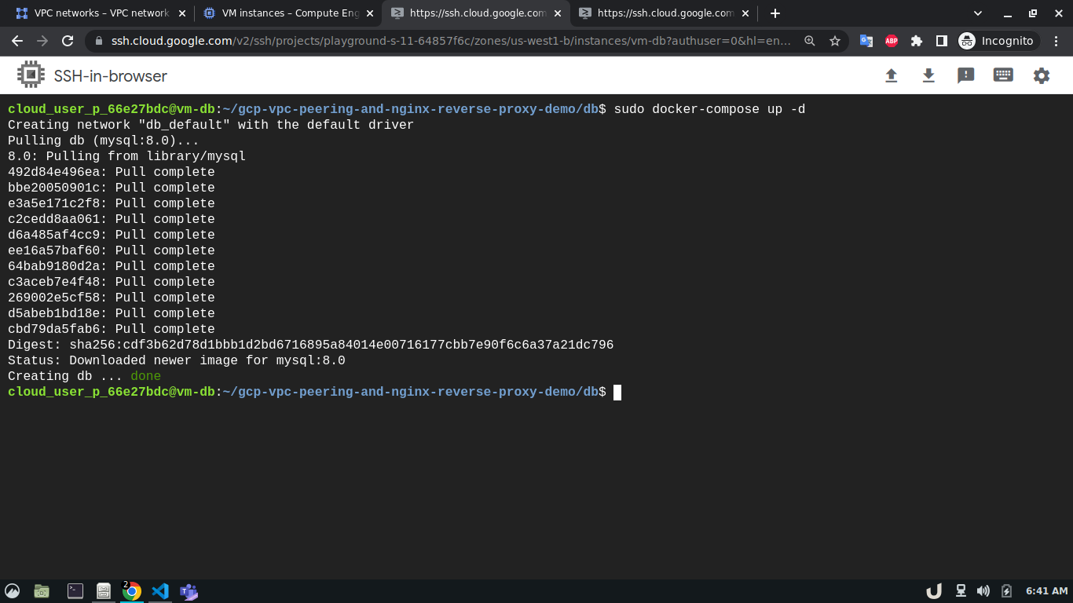Screen dimensions: 1073x603
Task: View site info lock icon
Action: pos(98,41)
